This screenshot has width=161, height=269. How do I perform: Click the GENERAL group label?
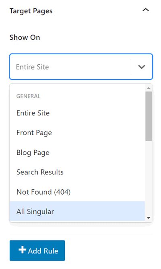pyautogui.click(x=29, y=96)
